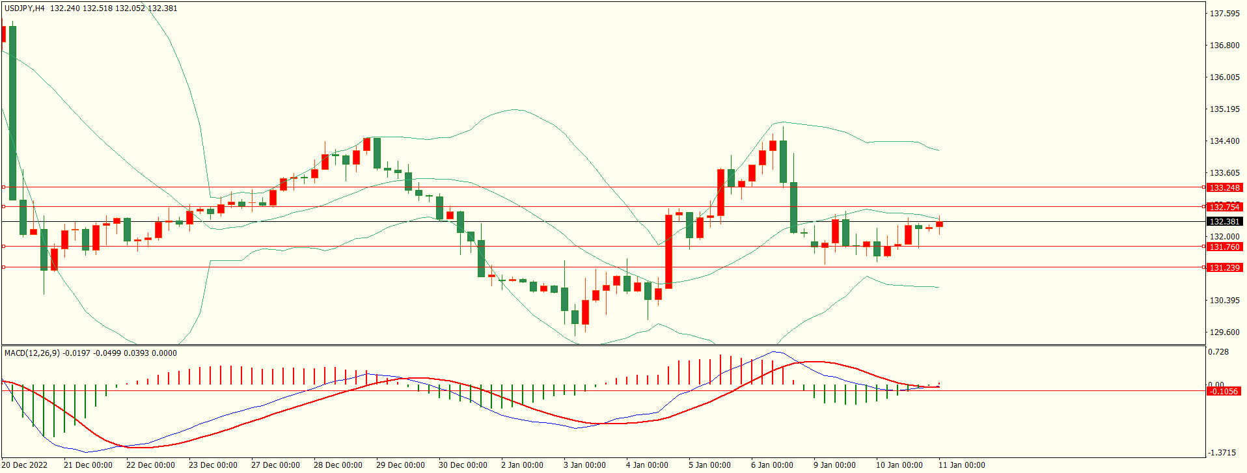Click the -1.3715 MACD scale value

pos(1222,452)
